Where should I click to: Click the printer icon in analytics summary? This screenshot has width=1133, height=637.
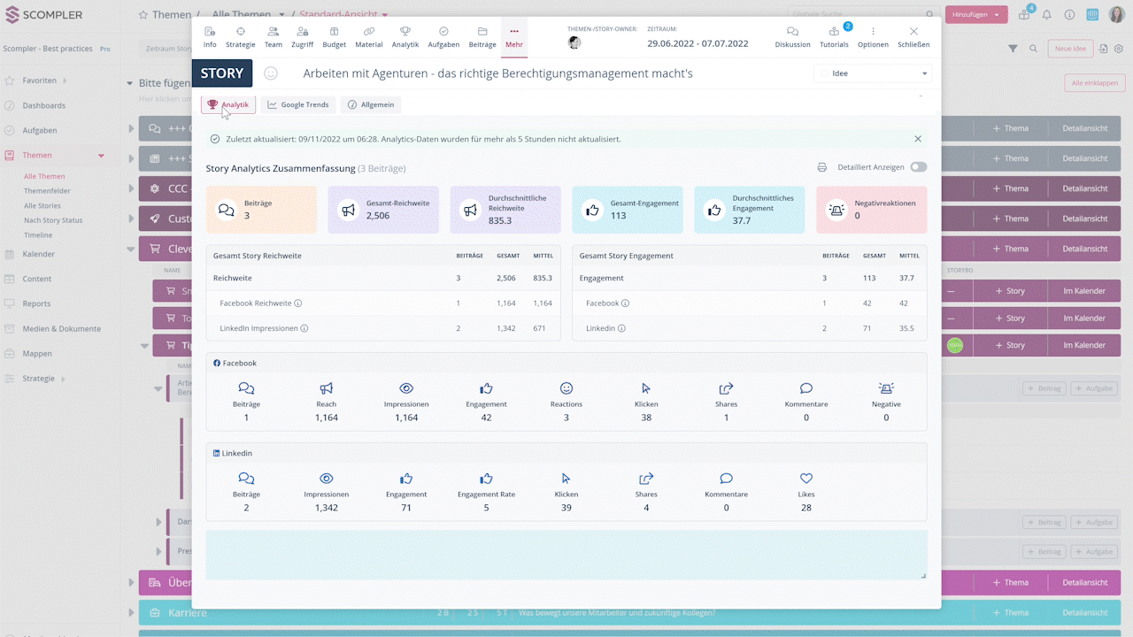[822, 167]
